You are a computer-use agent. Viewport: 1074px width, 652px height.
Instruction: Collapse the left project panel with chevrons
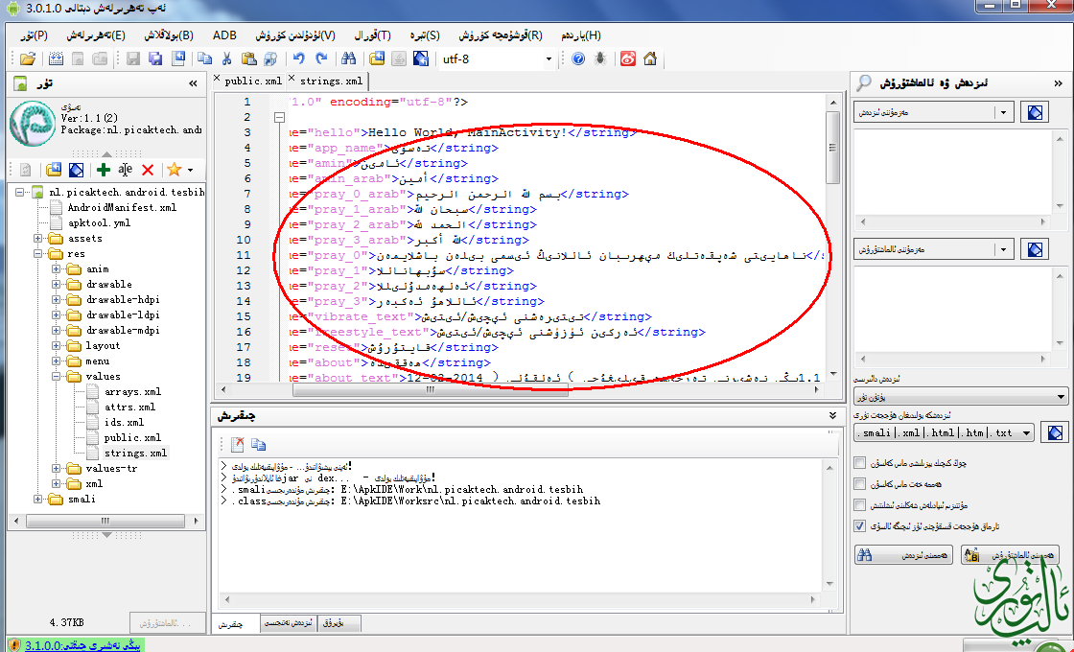193,83
